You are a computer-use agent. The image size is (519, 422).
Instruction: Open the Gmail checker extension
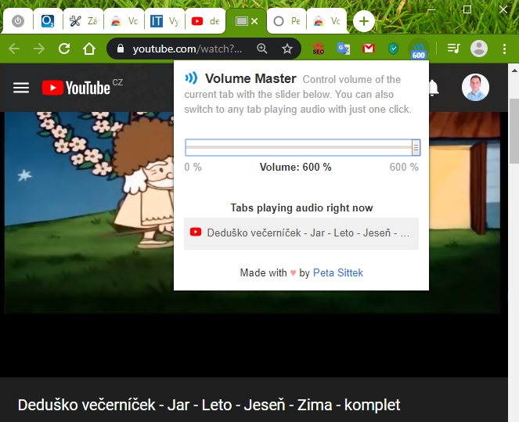pyautogui.click(x=369, y=49)
